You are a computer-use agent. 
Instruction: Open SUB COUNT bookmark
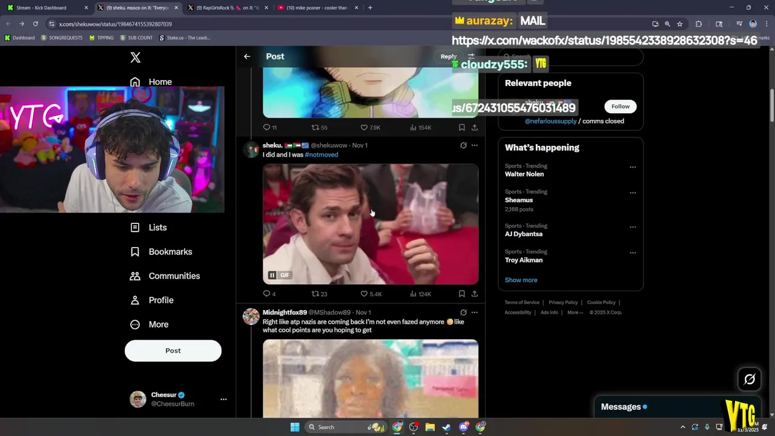tap(136, 38)
